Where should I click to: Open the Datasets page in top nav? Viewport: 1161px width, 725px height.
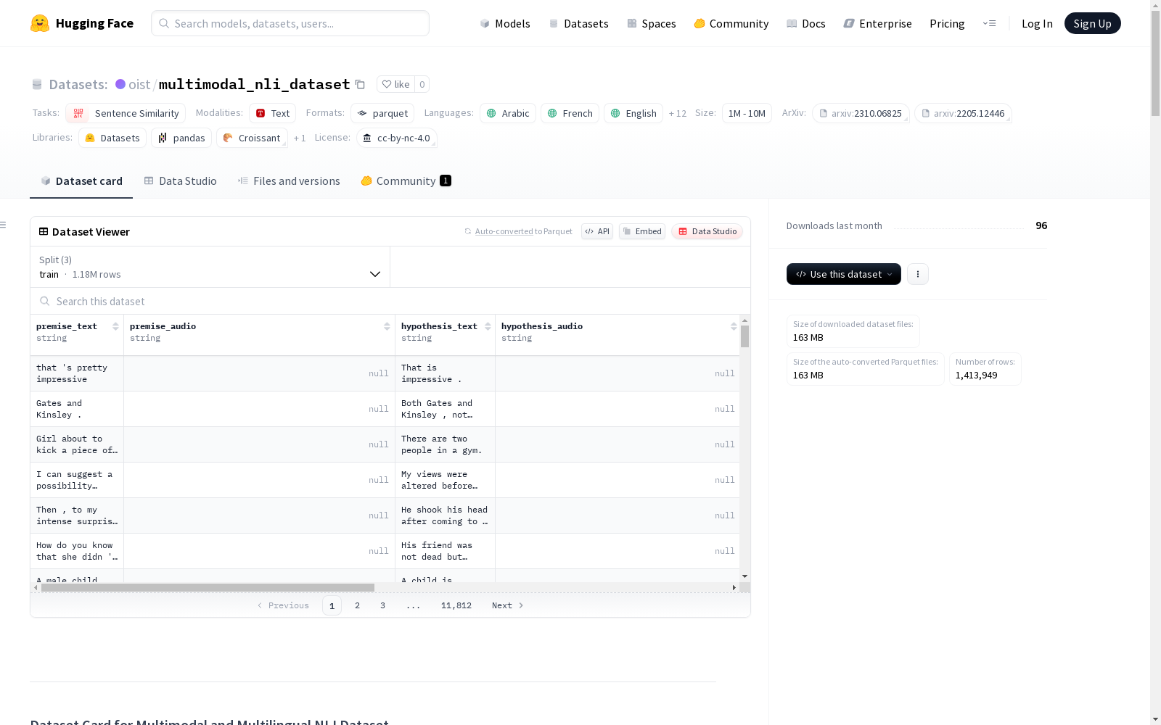click(x=578, y=23)
